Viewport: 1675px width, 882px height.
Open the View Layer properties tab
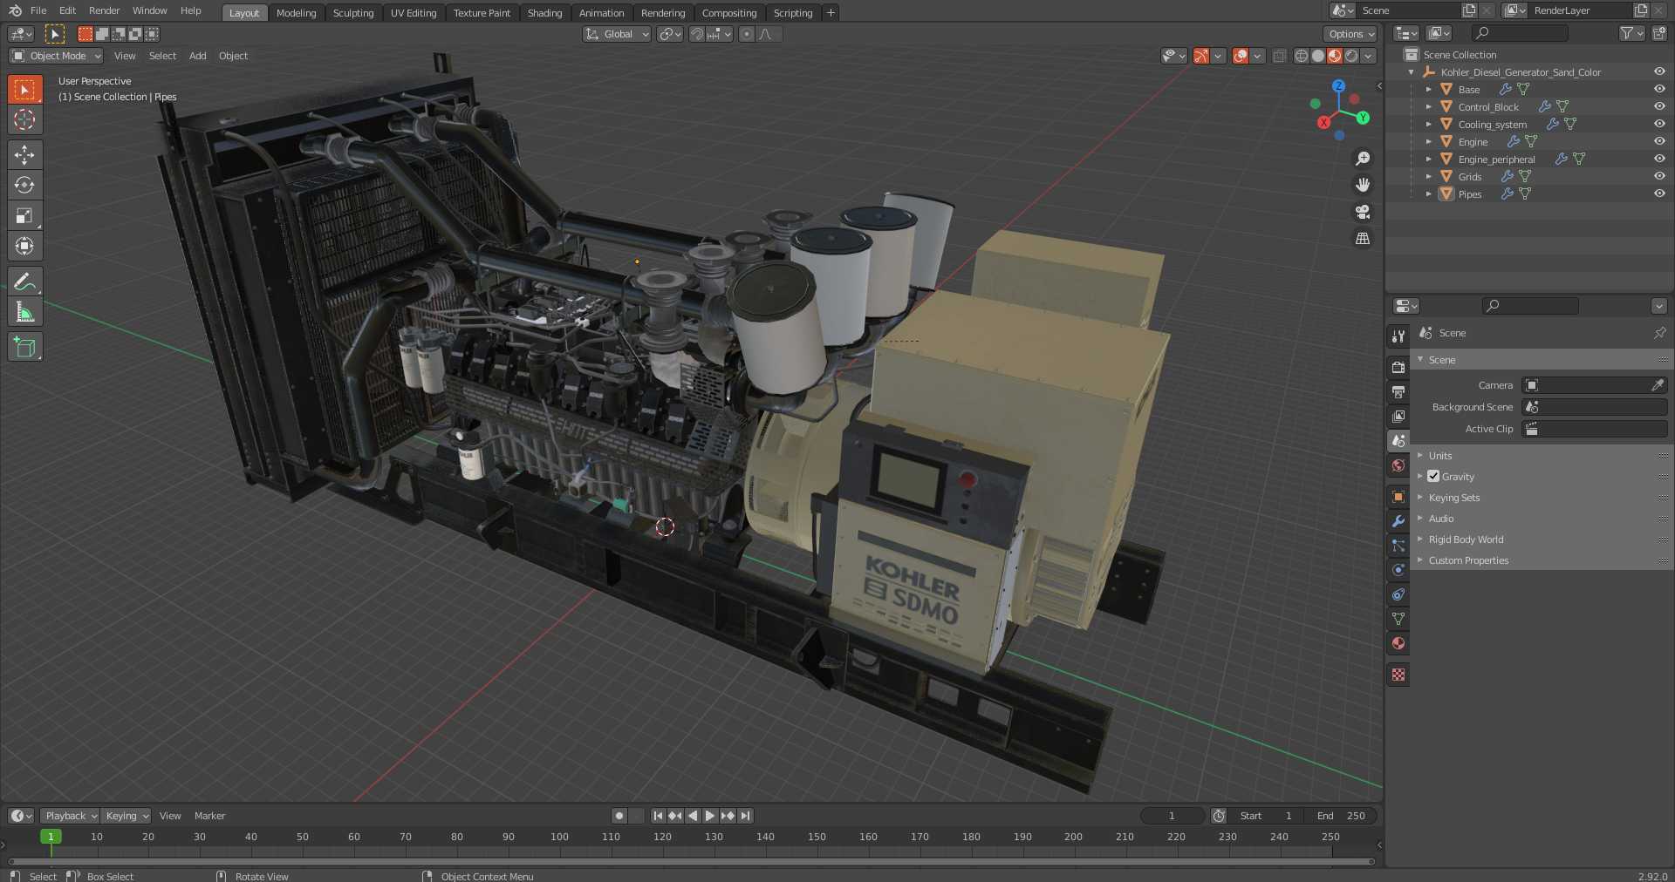(1398, 416)
